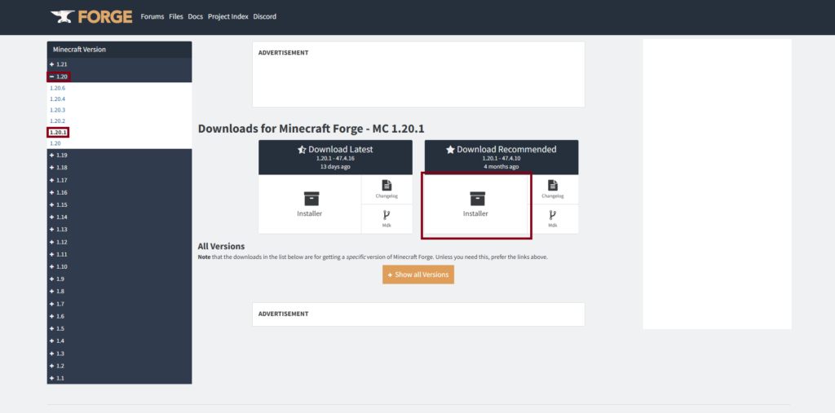Image resolution: width=835 pixels, height=413 pixels.
Task: Click the Download Latest Installer box icon
Action: point(311,199)
